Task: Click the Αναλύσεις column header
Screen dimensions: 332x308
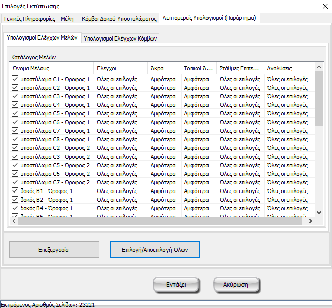Action: tap(288, 68)
